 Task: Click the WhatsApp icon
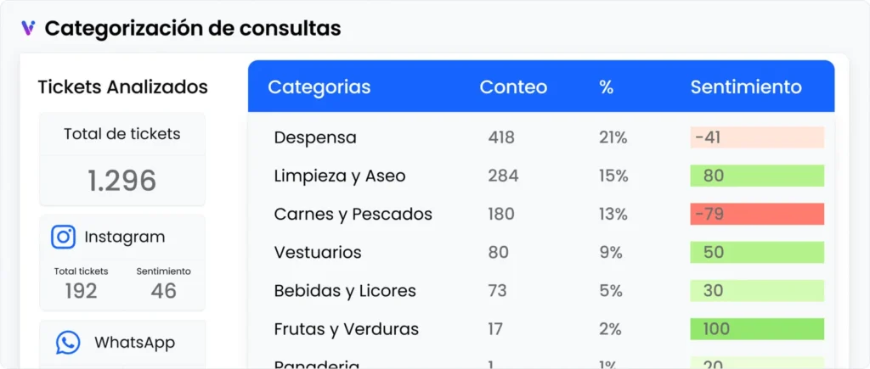pyautogui.click(x=68, y=343)
